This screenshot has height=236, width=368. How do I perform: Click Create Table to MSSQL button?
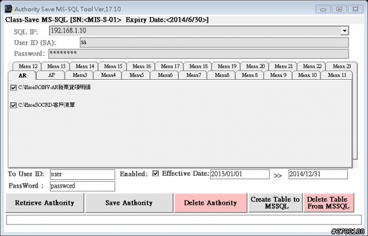(x=275, y=203)
